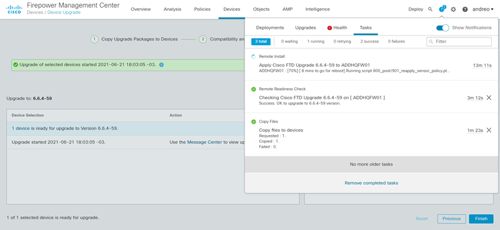Filter by 0 waiting tasks
This screenshot has width=500, height=230.
pyautogui.click(x=289, y=41)
